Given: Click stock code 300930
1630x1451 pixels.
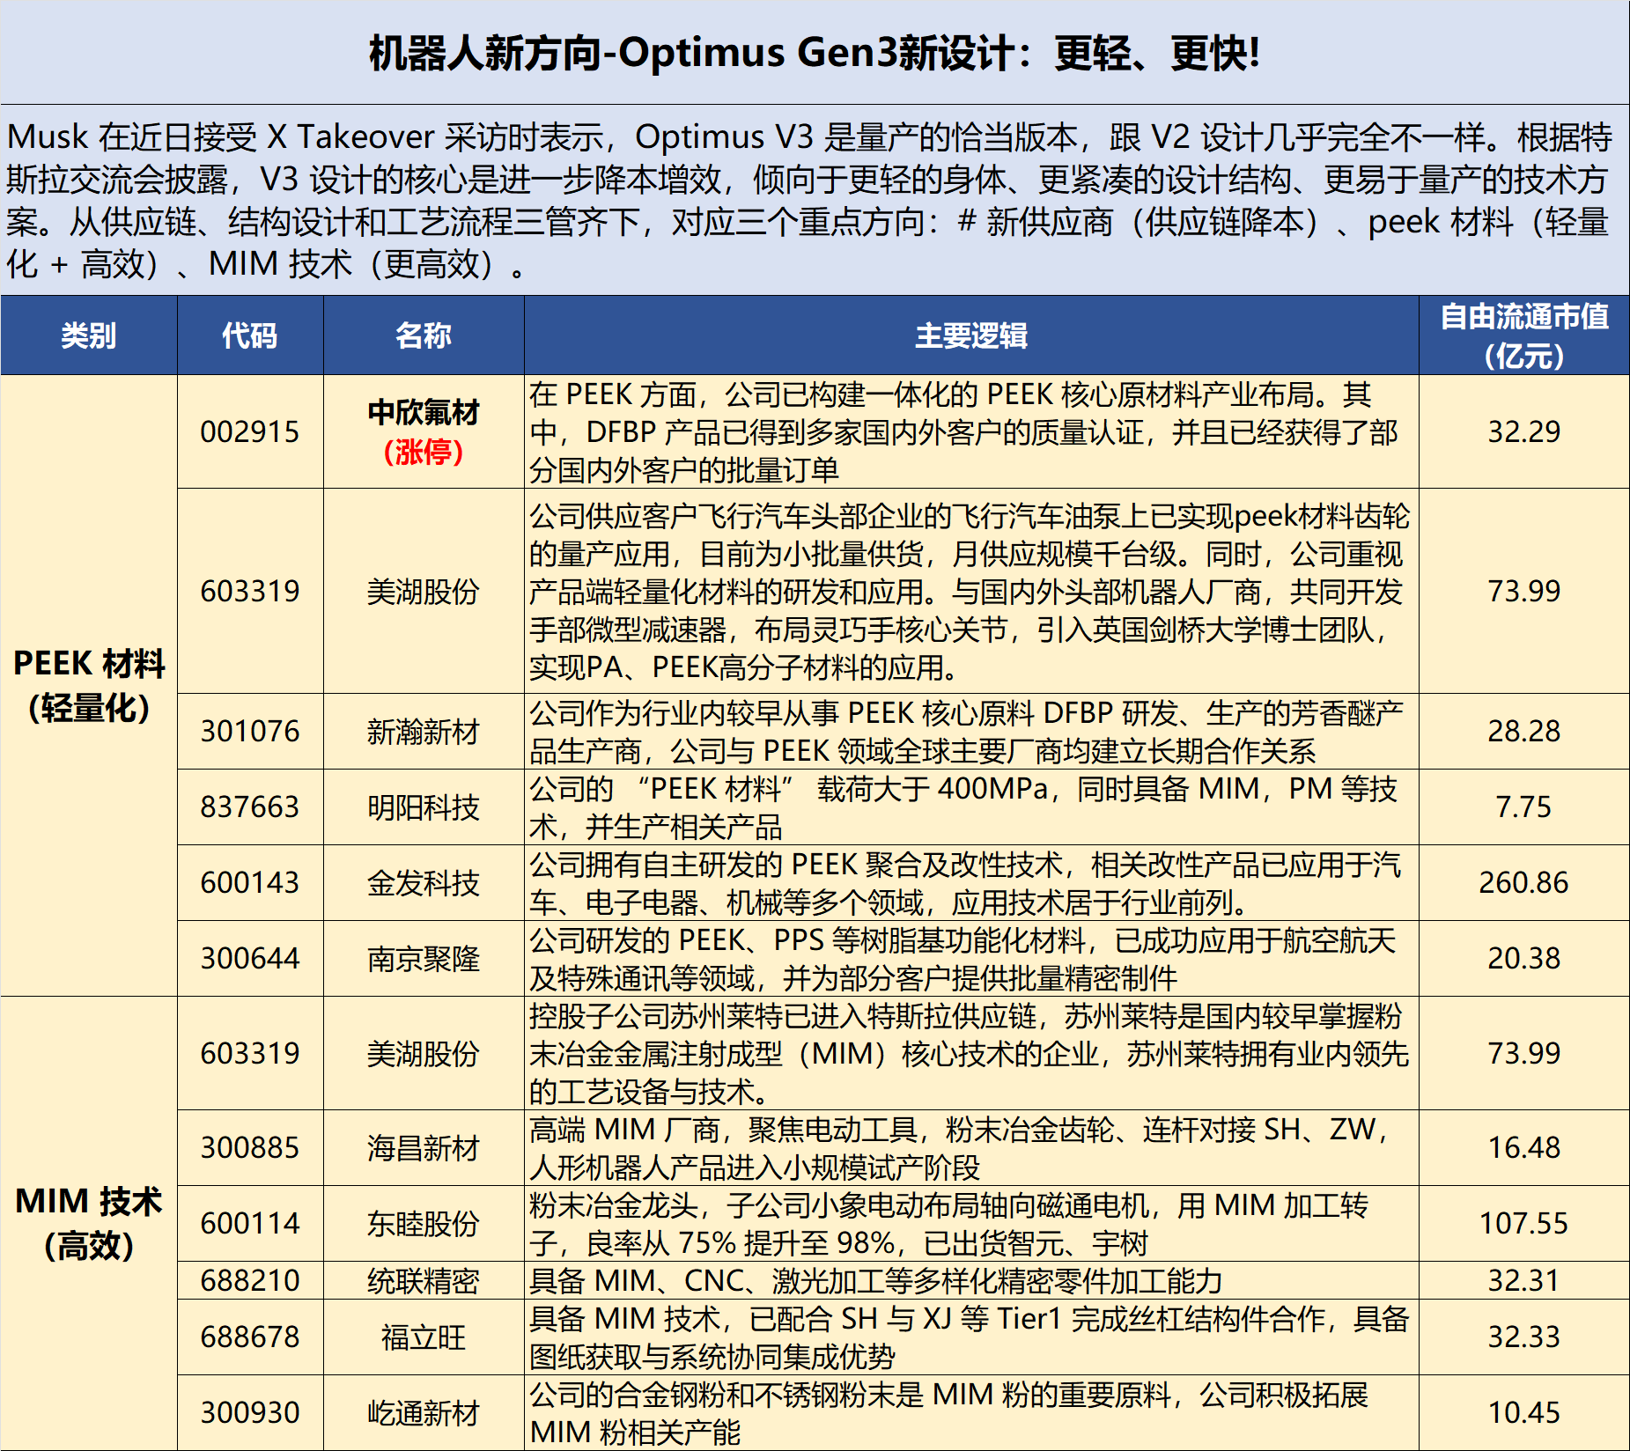Looking at the screenshot, I should pyautogui.click(x=250, y=1413).
